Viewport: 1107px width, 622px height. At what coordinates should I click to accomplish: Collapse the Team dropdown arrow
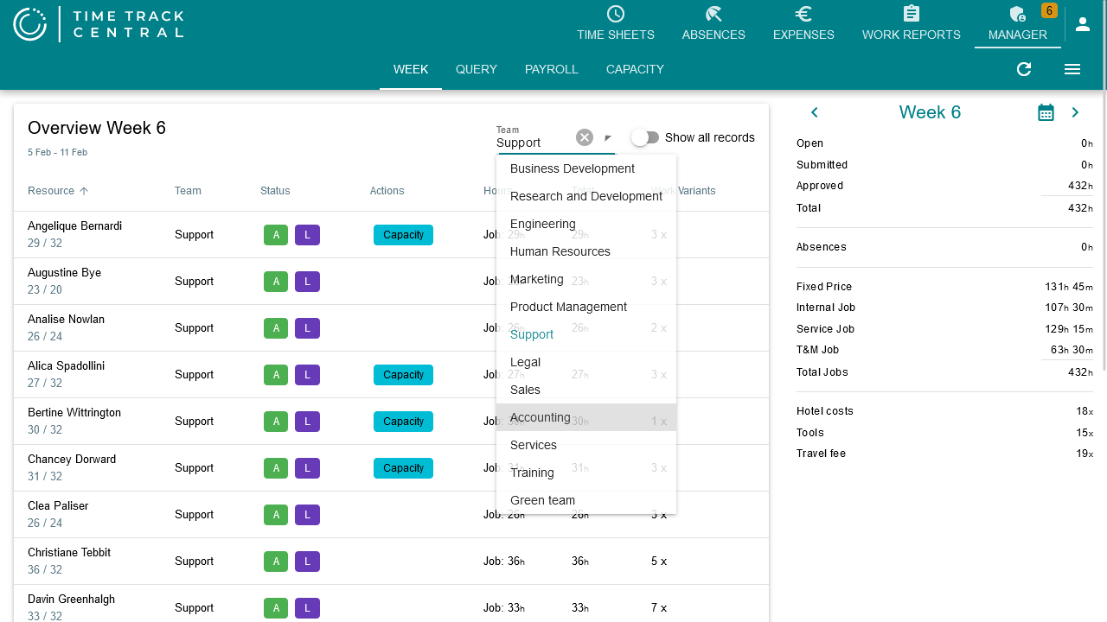point(607,138)
